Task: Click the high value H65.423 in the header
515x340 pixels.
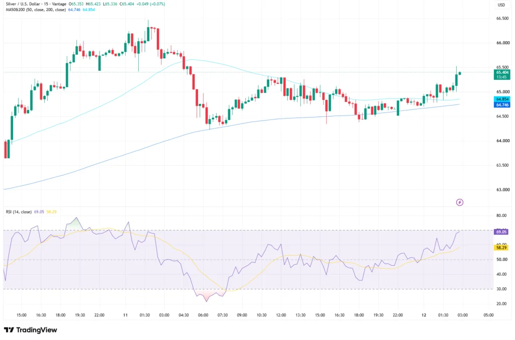Action: tap(93, 4)
